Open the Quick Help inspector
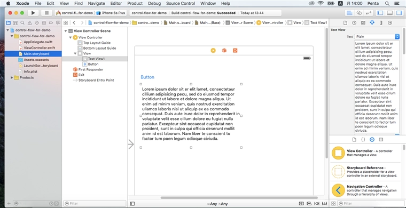 pos(354,23)
